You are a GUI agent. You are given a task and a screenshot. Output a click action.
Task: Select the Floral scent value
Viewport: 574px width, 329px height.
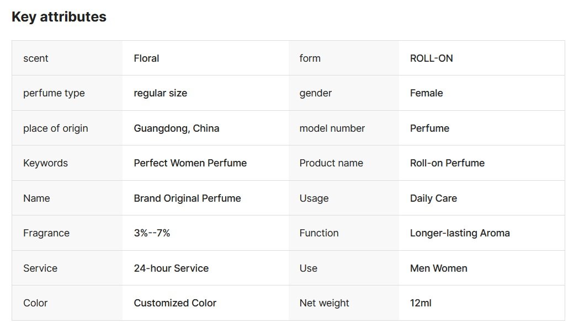click(x=146, y=58)
